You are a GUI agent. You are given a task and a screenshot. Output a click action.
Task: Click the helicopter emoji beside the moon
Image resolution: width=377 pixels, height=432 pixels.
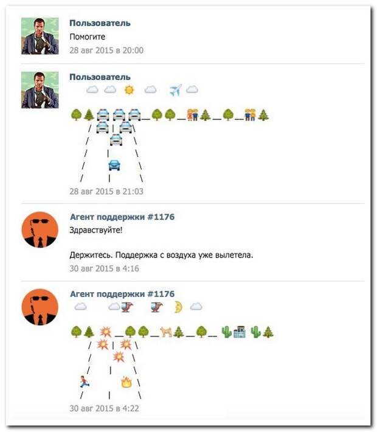157,307
